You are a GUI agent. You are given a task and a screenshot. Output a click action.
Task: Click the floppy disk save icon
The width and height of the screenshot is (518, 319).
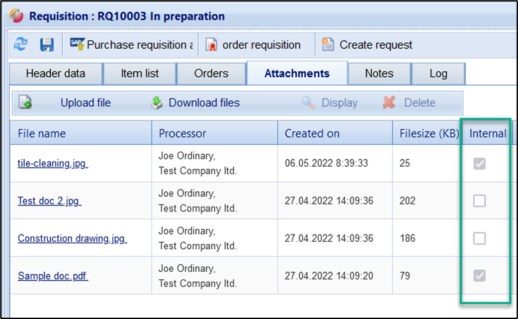pyautogui.click(x=46, y=45)
